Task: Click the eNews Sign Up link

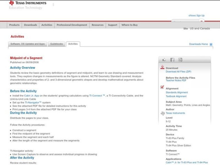Action: (x=196, y=16)
